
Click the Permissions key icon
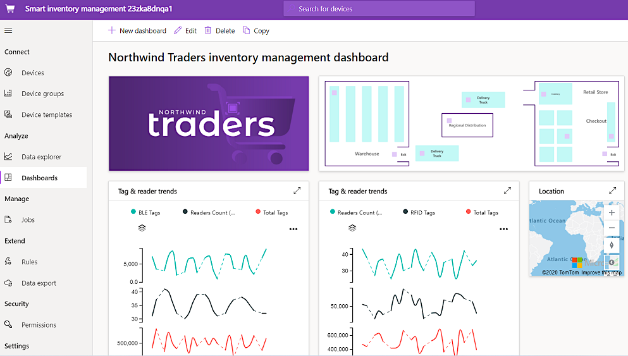[x=8, y=324]
